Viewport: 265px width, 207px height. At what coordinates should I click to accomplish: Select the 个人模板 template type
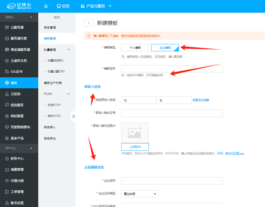coord(135,48)
